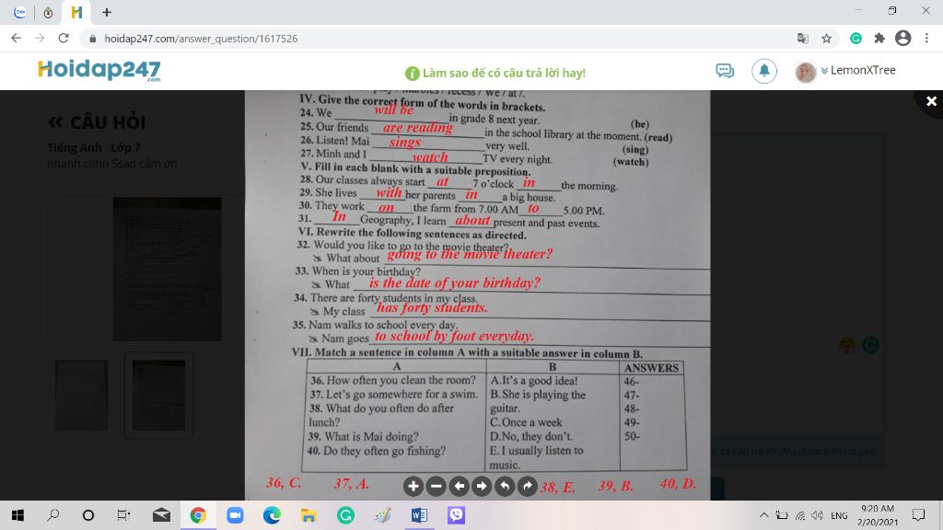
Task: Switch the ENG input language
Action: (x=839, y=515)
